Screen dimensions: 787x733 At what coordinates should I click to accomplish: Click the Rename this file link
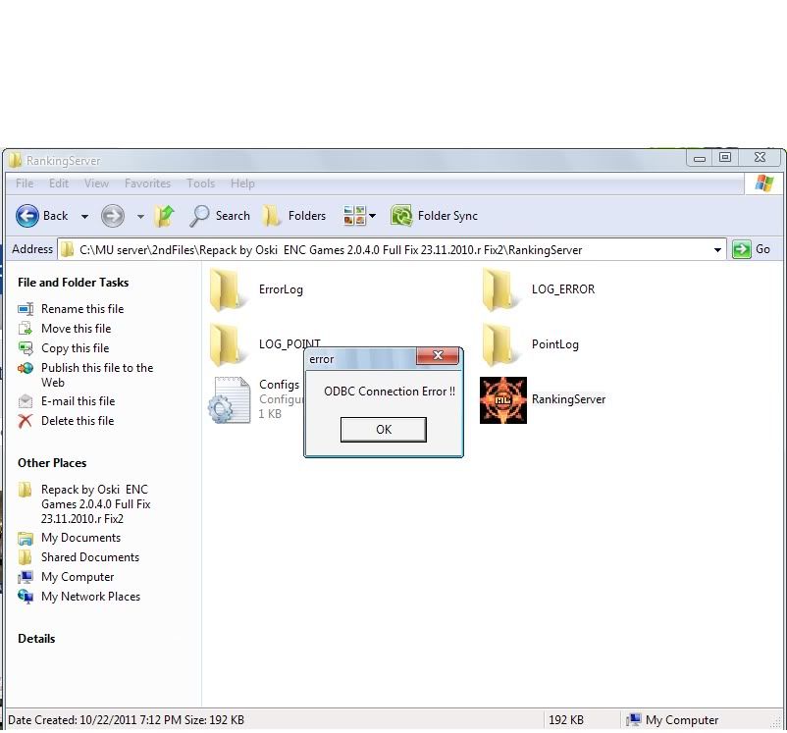(82, 309)
